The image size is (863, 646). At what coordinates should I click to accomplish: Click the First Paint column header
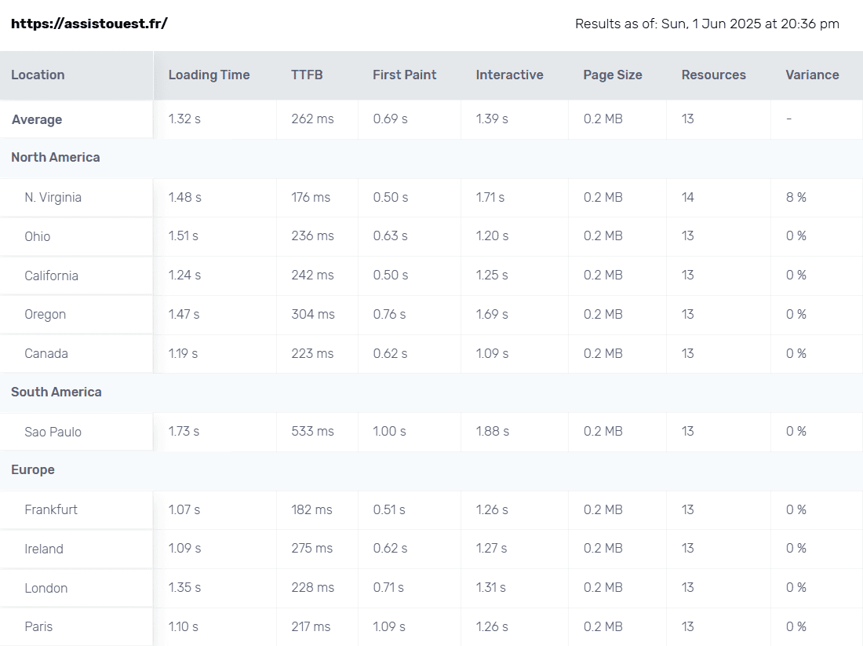[404, 75]
